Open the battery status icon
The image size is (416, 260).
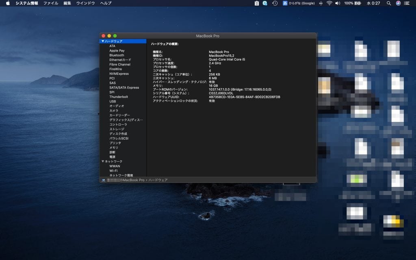[357, 3]
